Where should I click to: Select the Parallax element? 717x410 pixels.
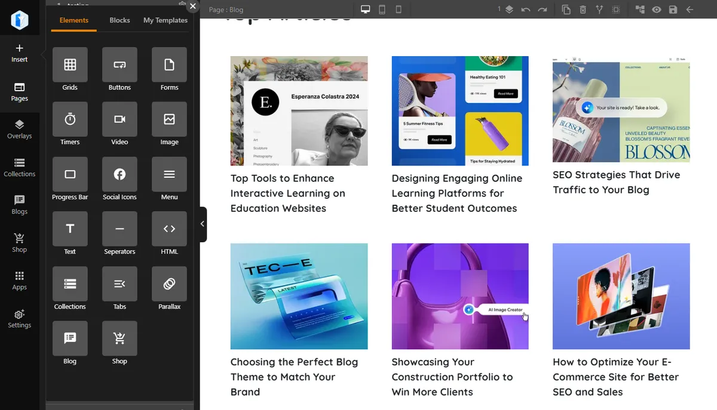169,283
